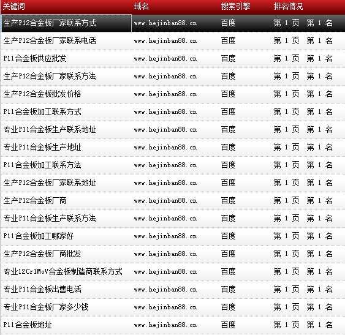Viewport: 345px width, 335px height.
Task: Click 百度 in the 专业P11合金板生产联系方法 row
Action: coord(228,219)
